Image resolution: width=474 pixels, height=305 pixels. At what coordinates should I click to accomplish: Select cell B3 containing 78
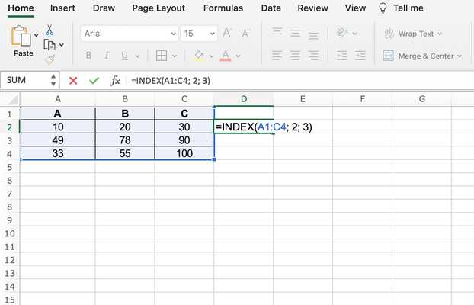tap(125, 140)
